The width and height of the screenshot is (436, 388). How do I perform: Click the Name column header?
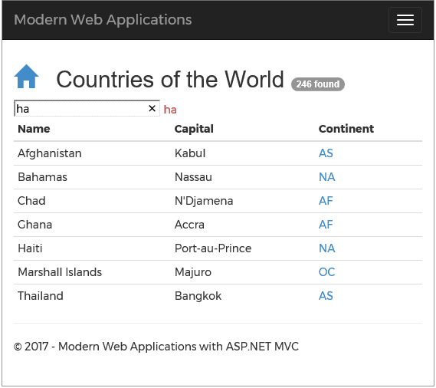point(34,129)
